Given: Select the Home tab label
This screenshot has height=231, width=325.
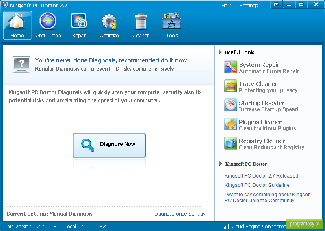Looking at the screenshot, I should pos(17,36).
